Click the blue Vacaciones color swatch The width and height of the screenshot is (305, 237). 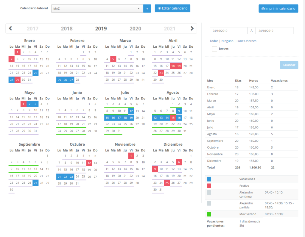tap(209, 179)
